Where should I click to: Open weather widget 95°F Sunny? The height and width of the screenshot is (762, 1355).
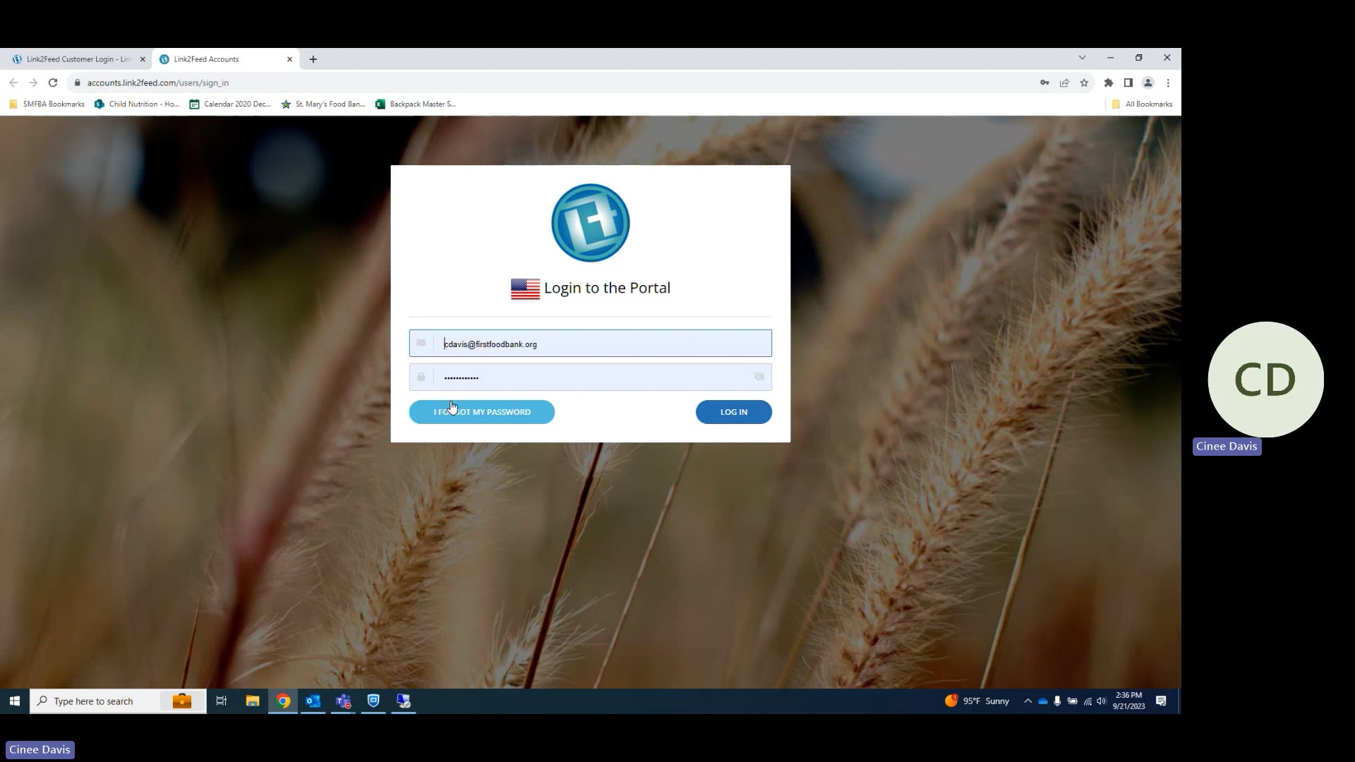coord(977,701)
